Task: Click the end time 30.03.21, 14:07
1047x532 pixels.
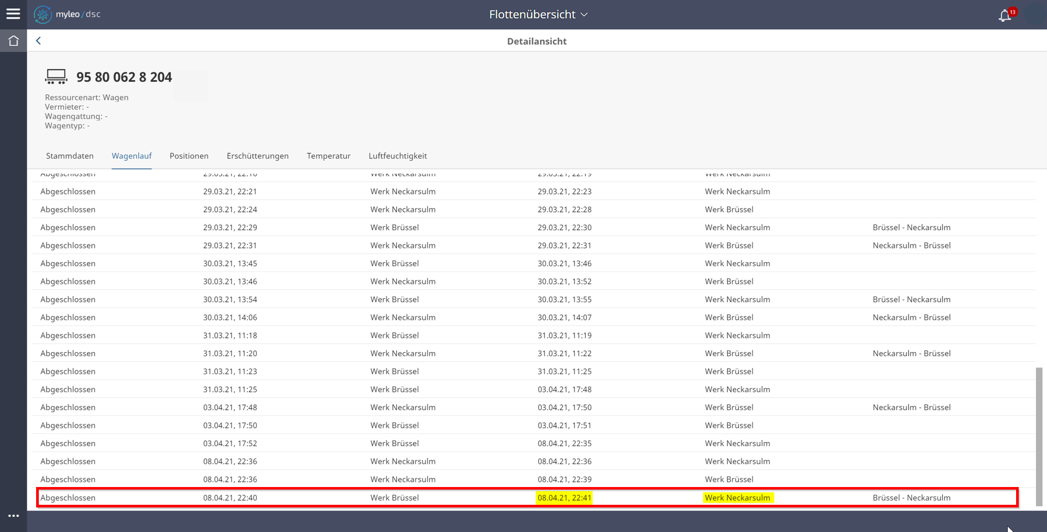Action: pyautogui.click(x=564, y=318)
